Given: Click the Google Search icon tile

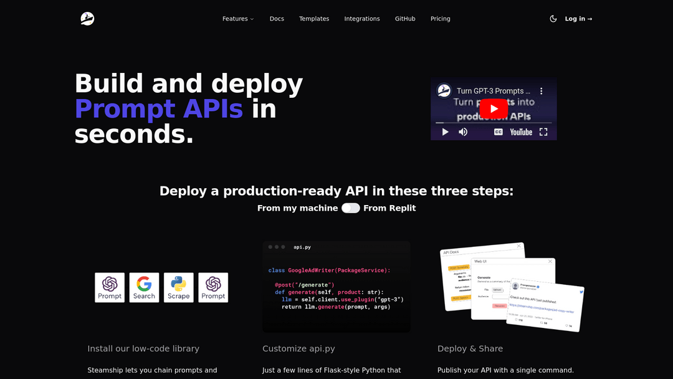Looking at the screenshot, I should (x=144, y=287).
